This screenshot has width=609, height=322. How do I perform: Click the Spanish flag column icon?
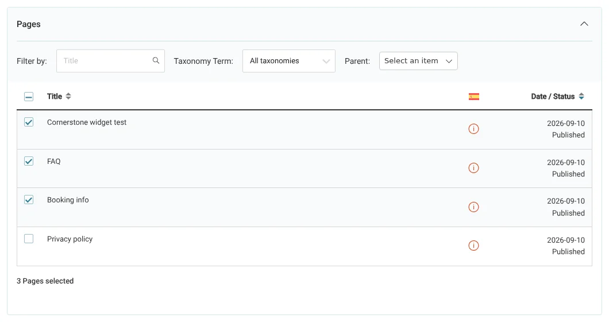pos(473,97)
